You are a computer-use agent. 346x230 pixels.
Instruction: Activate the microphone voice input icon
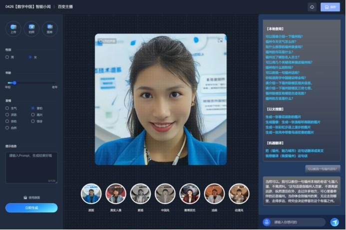click(x=267, y=222)
